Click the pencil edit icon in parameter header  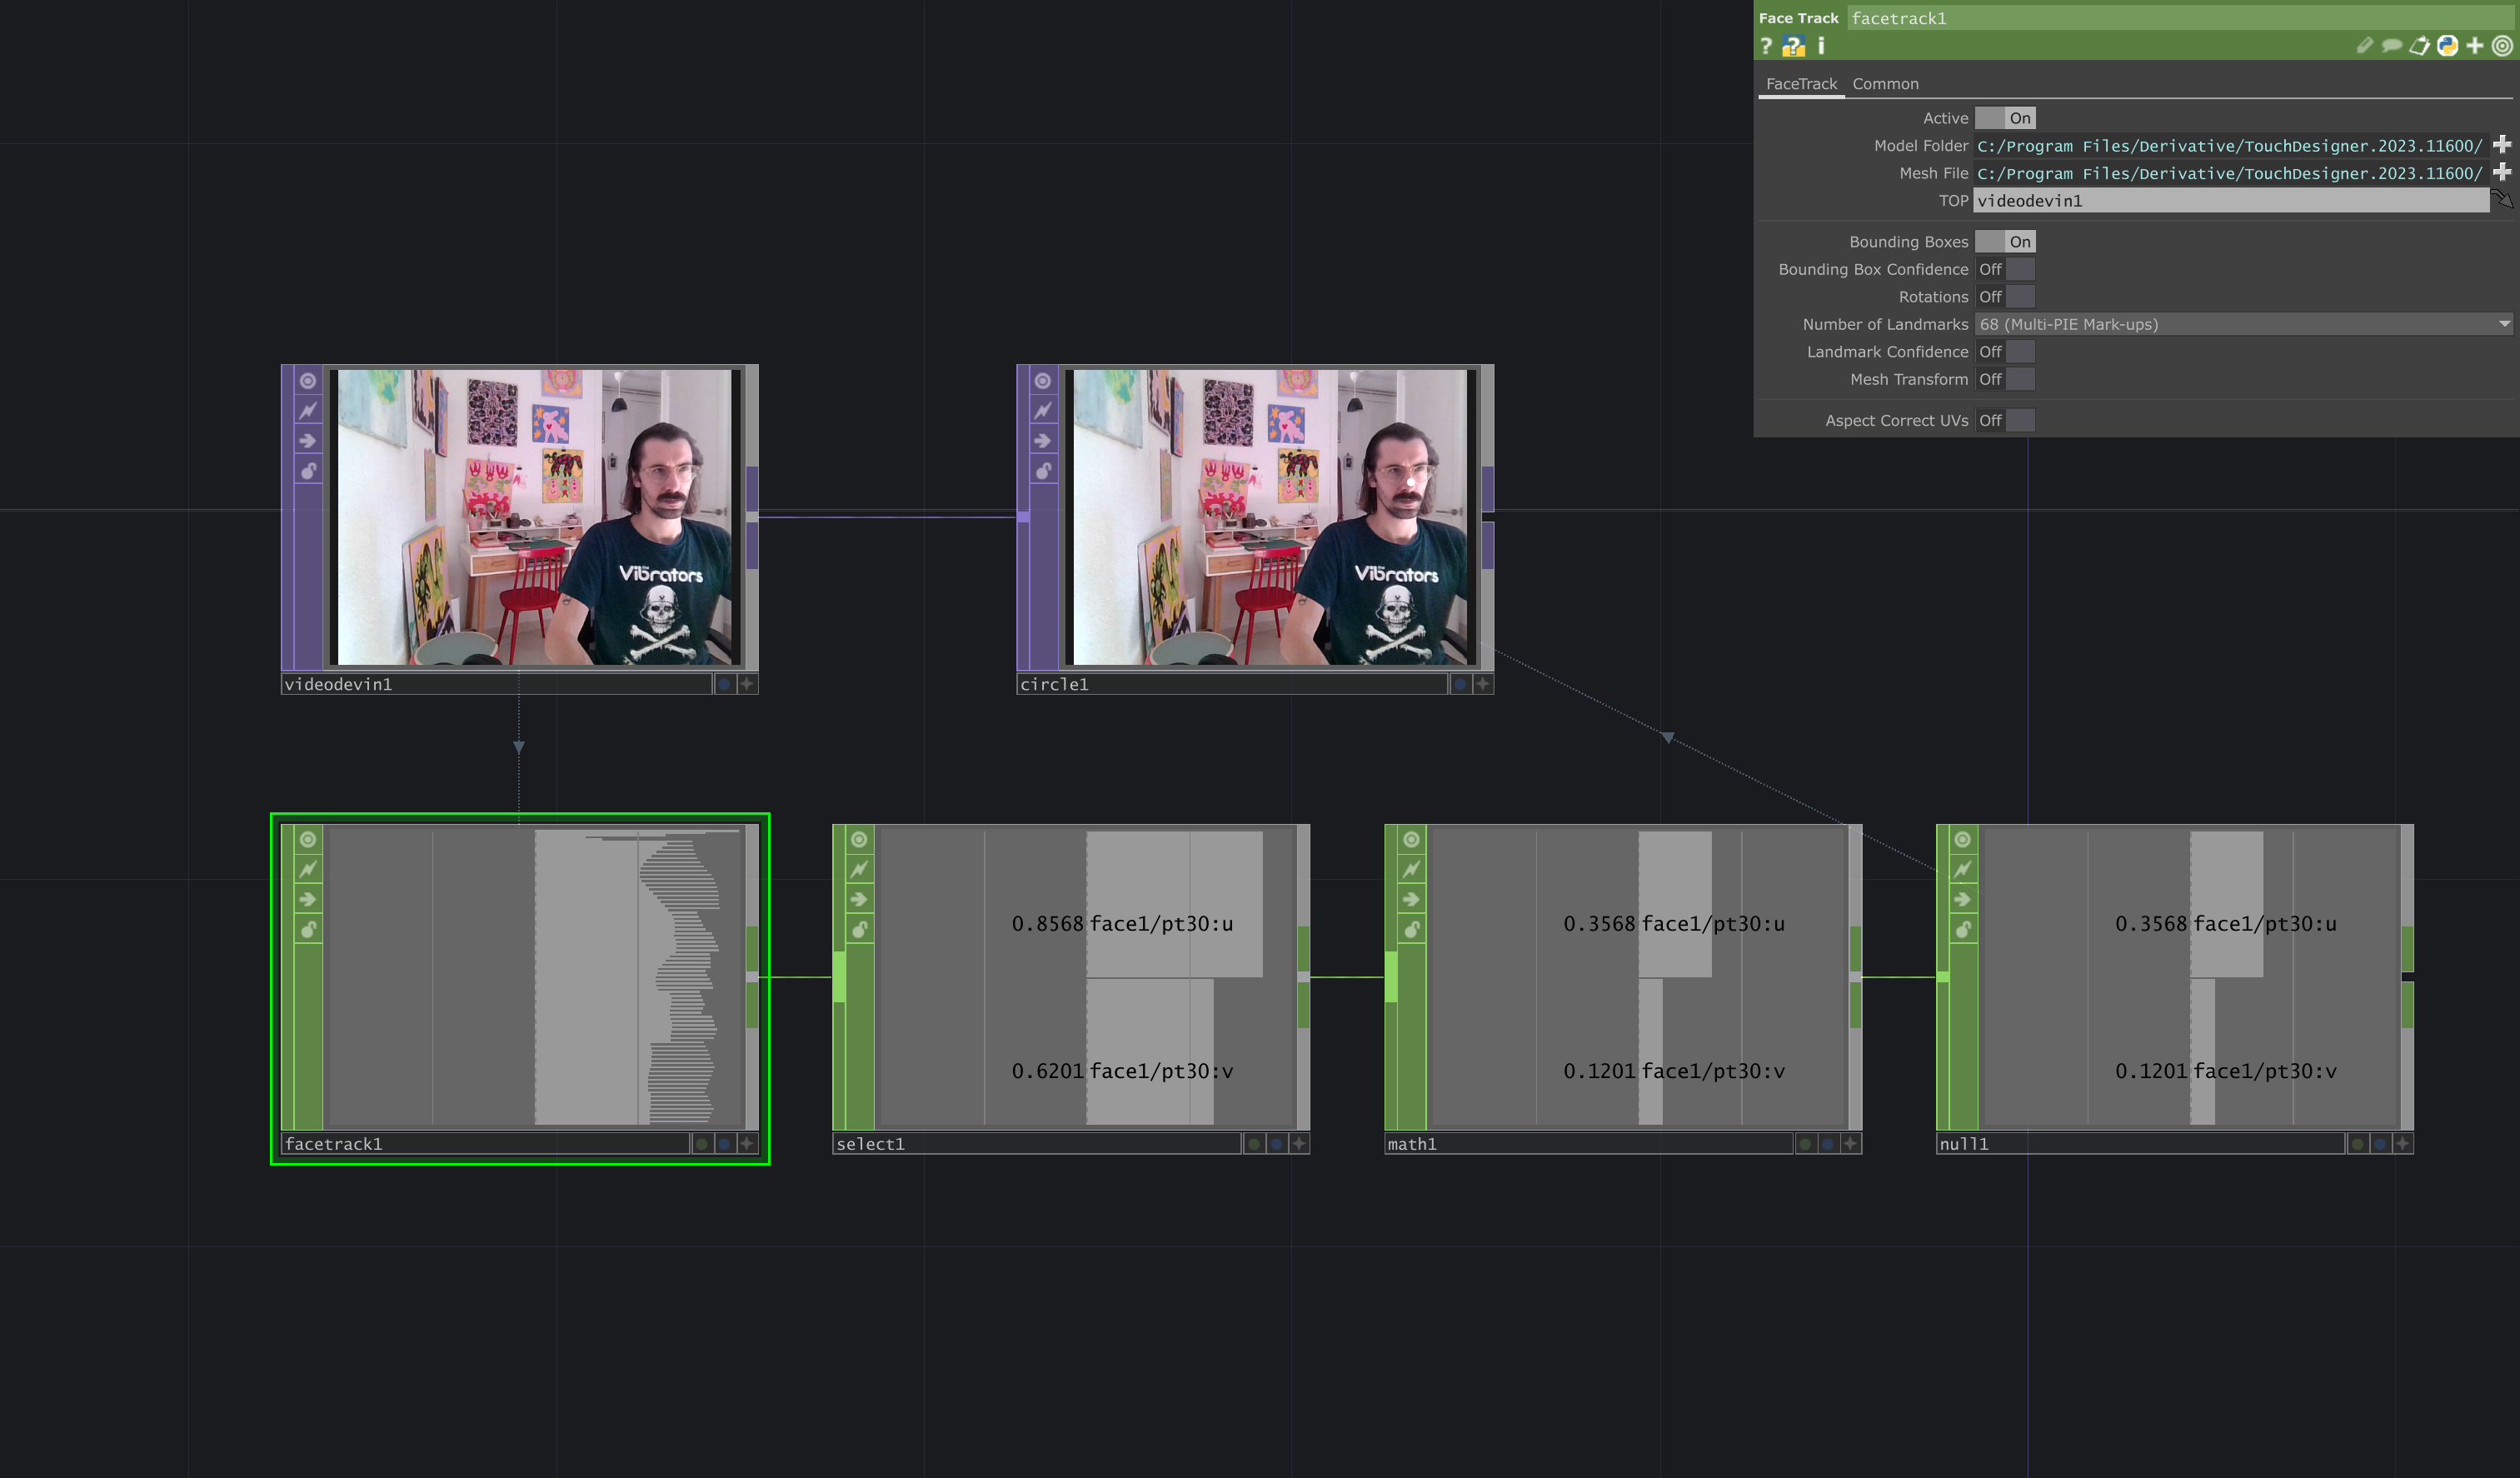tap(2365, 46)
